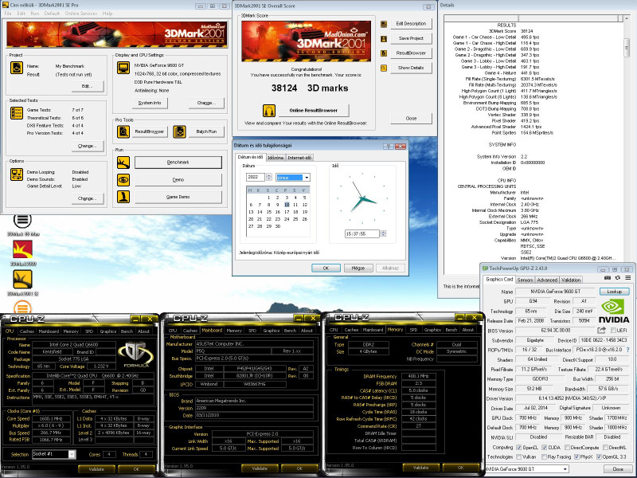This screenshot has width=637, height=478.
Task: Toggle the PhysX checkbox in GPU-Z
Action: 576,456
